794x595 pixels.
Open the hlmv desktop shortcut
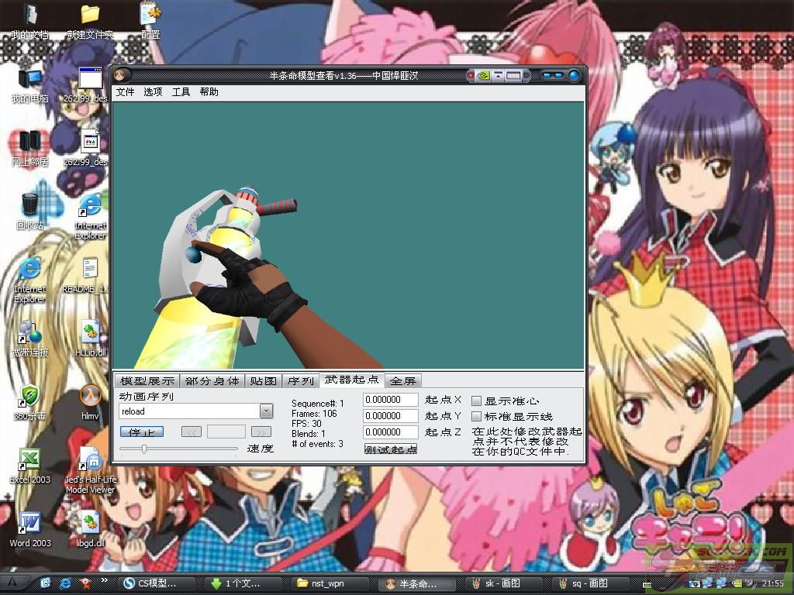[x=90, y=397]
